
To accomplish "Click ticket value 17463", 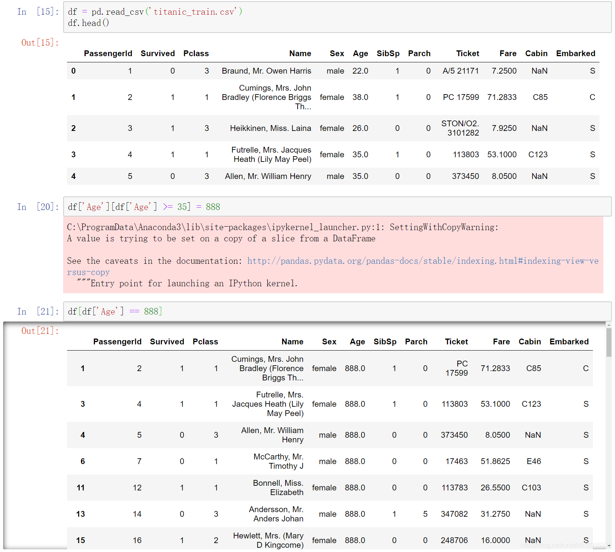I will 457,461.
